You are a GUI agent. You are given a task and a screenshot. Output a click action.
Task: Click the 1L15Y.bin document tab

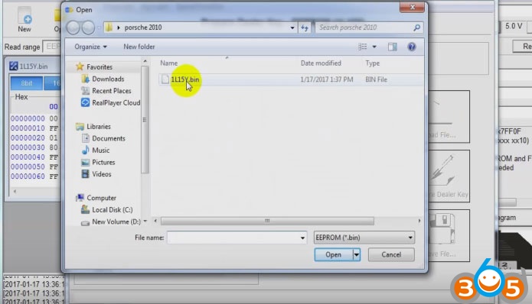33,66
